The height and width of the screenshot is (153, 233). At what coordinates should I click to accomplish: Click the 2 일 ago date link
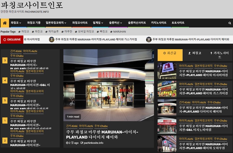point(72,143)
